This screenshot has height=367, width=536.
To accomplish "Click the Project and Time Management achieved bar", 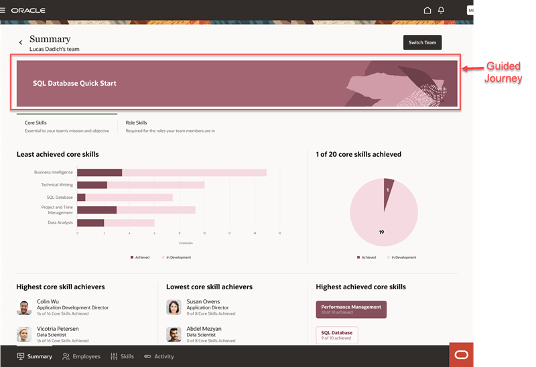I will (96, 210).
